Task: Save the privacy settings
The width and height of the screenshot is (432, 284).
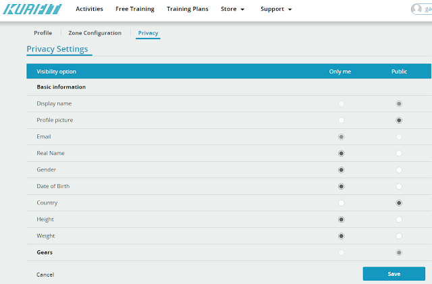Action: [394, 274]
